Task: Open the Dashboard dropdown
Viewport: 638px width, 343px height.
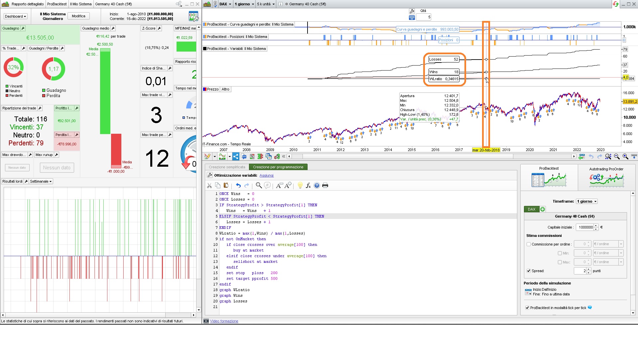Action: [15, 16]
